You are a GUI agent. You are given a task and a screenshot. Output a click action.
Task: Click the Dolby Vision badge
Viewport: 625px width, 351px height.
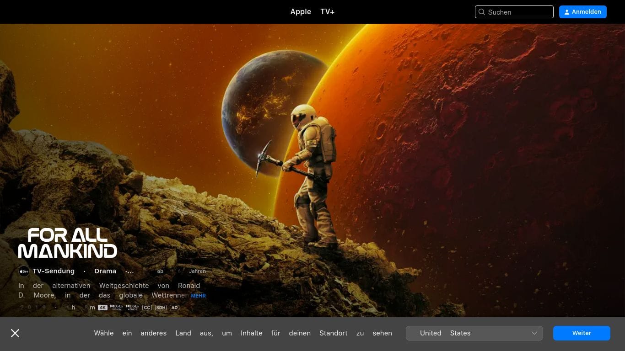(117, 308)
